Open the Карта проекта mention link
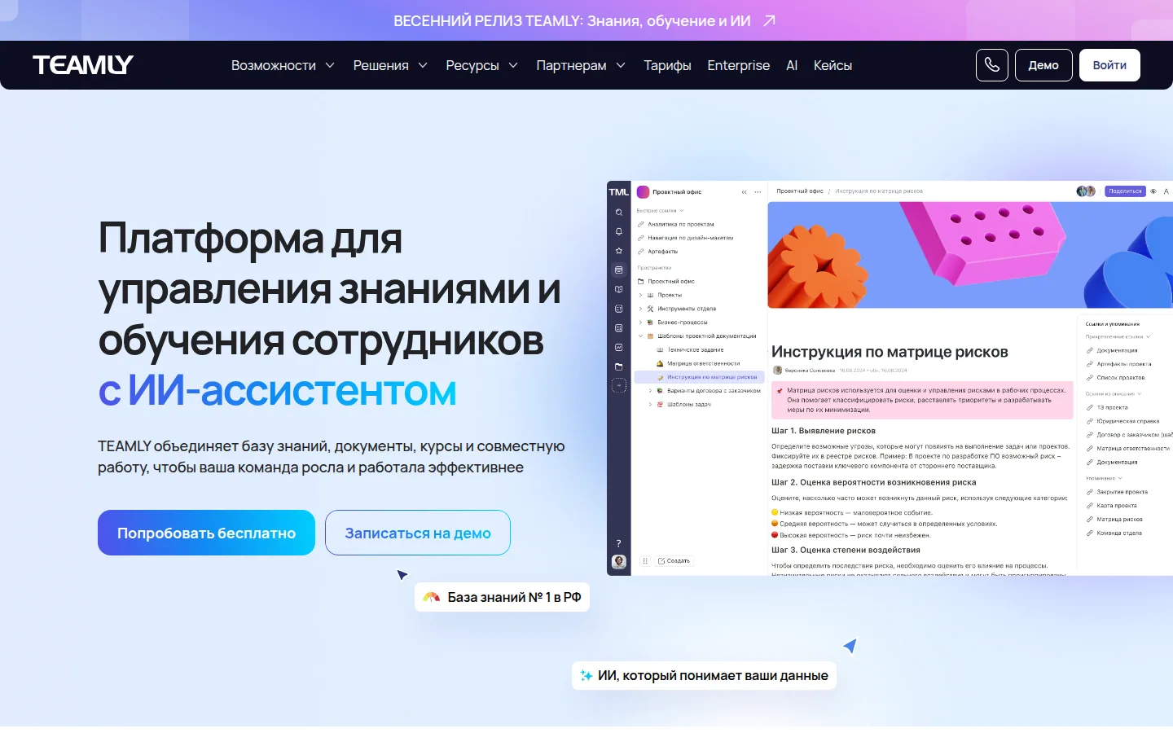Viewport: 1173px width, 733px height. tap(1117, 506)
